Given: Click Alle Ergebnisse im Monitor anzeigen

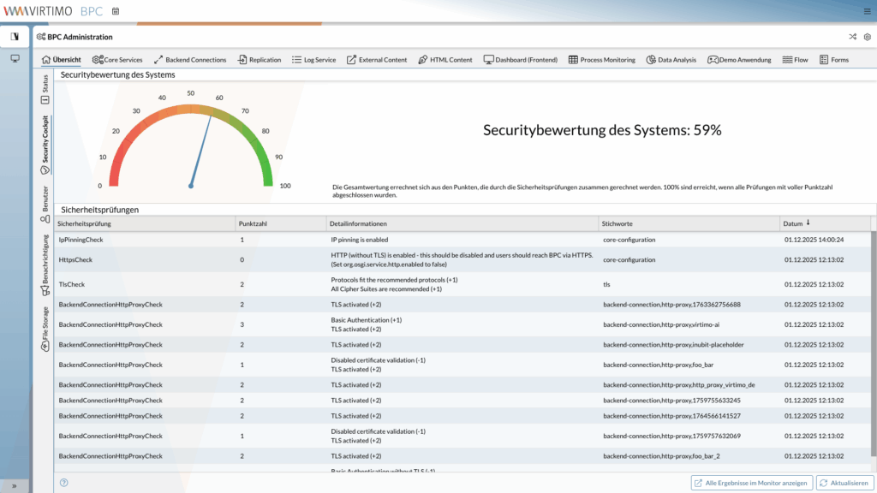Looking at the screenshot, I should [x=750, y=483].
